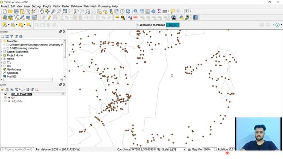Create a new project with blank page icon
Viewport: 283px width, 159px height.
pos(5,11)
